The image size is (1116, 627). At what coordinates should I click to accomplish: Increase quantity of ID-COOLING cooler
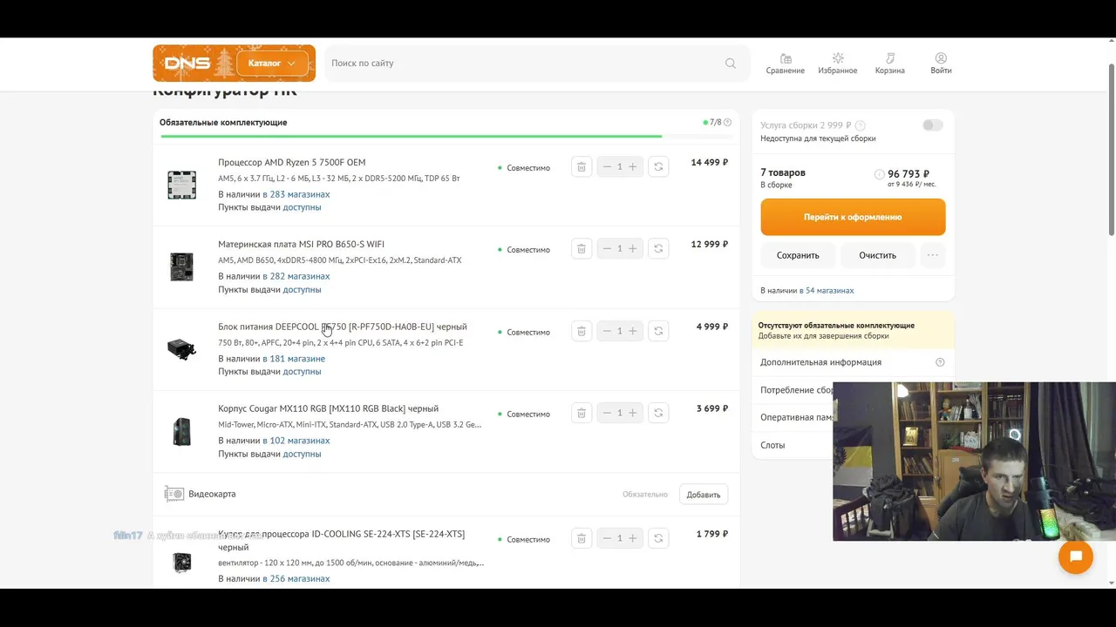633,538
